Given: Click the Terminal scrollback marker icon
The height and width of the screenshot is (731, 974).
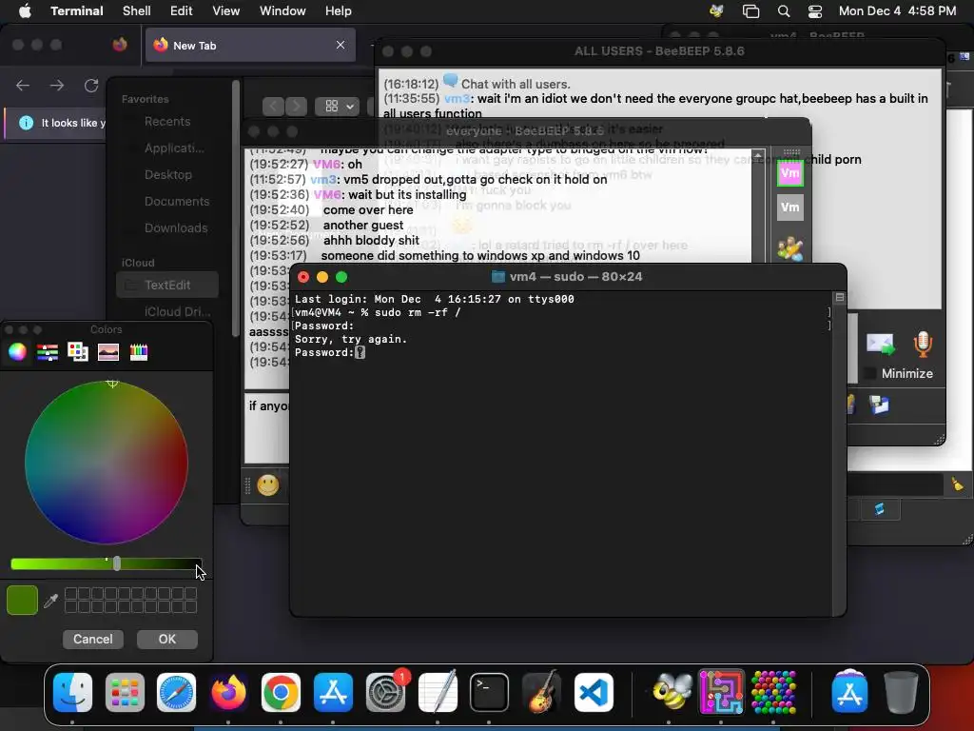Looking at the screenshot, I should 839,298.
